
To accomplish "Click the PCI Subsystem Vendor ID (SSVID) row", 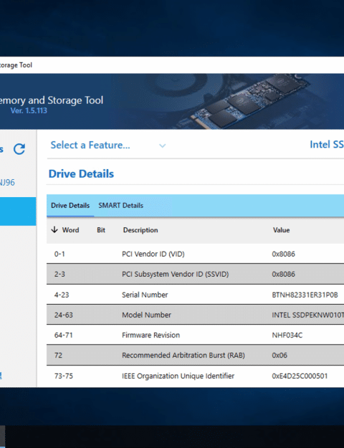I will point(195,274).
